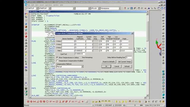The width and height of the screenshot is (190, 107).
Task: Click the Straightness dash dimension icon
Action: coord(54,102)
